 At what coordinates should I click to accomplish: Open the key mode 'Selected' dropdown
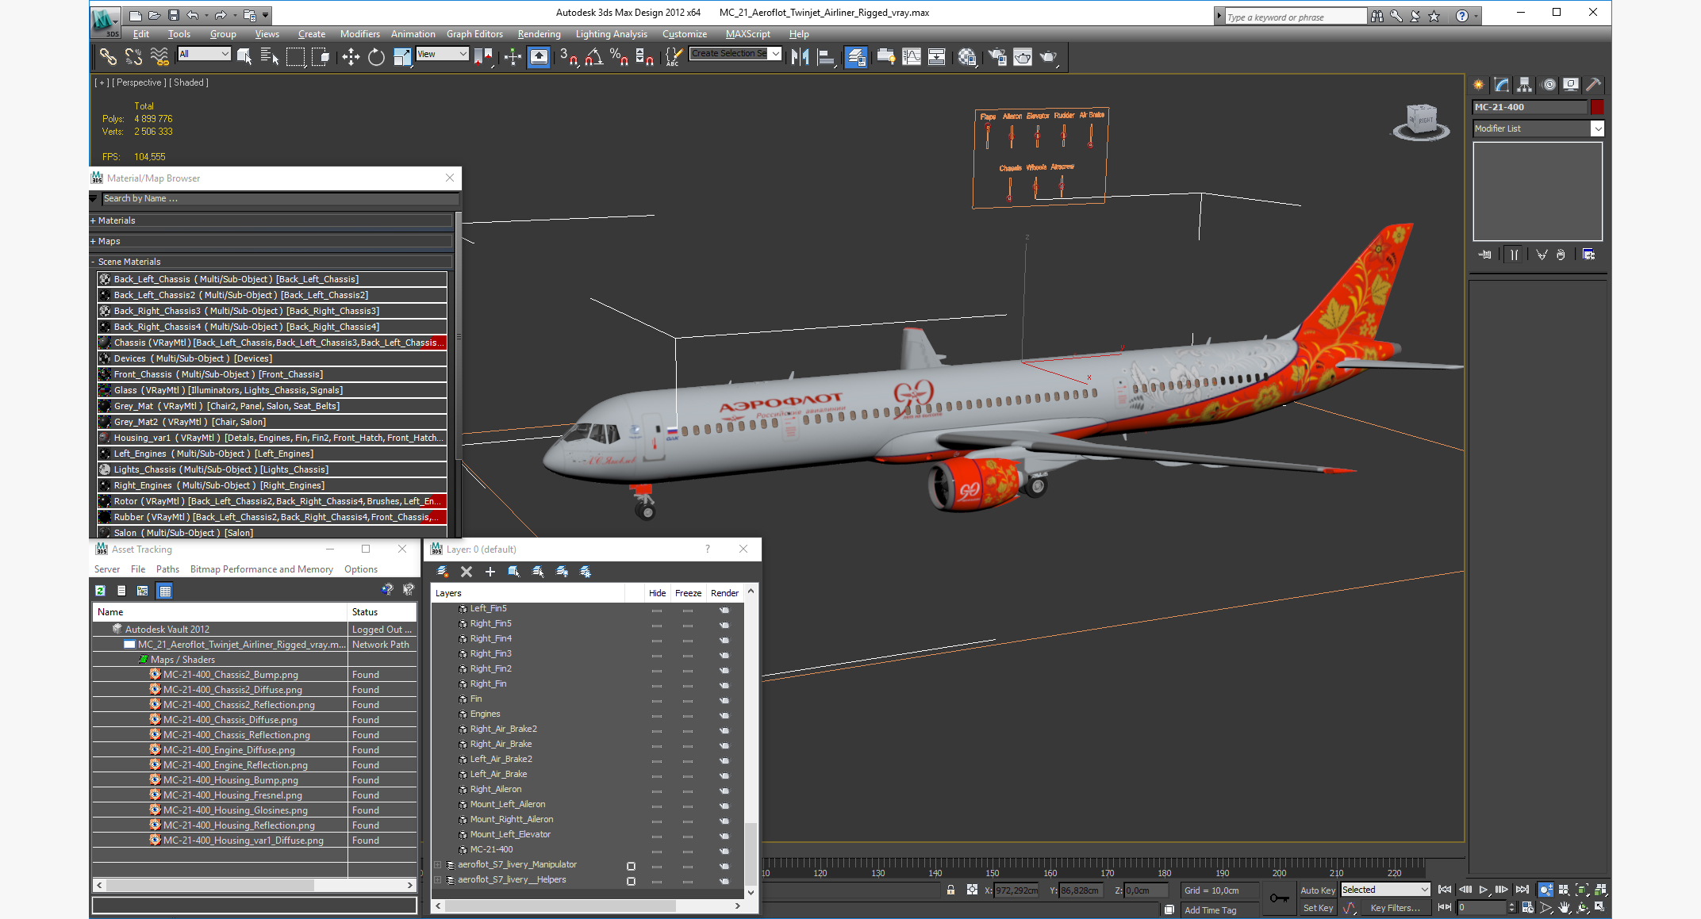click(x=1385, y=890)
